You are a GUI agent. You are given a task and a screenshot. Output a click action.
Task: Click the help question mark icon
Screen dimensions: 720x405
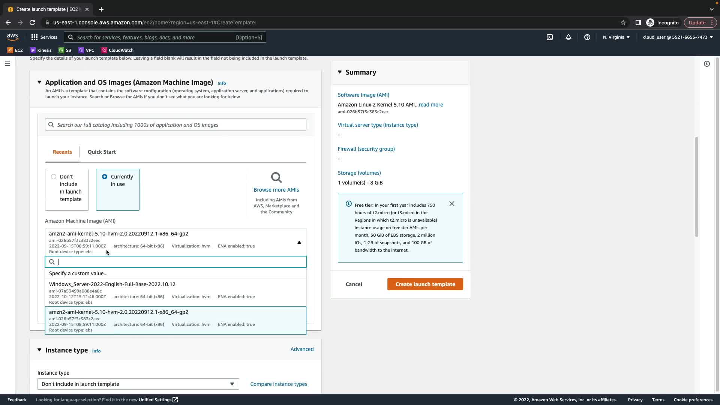[587, 37]
